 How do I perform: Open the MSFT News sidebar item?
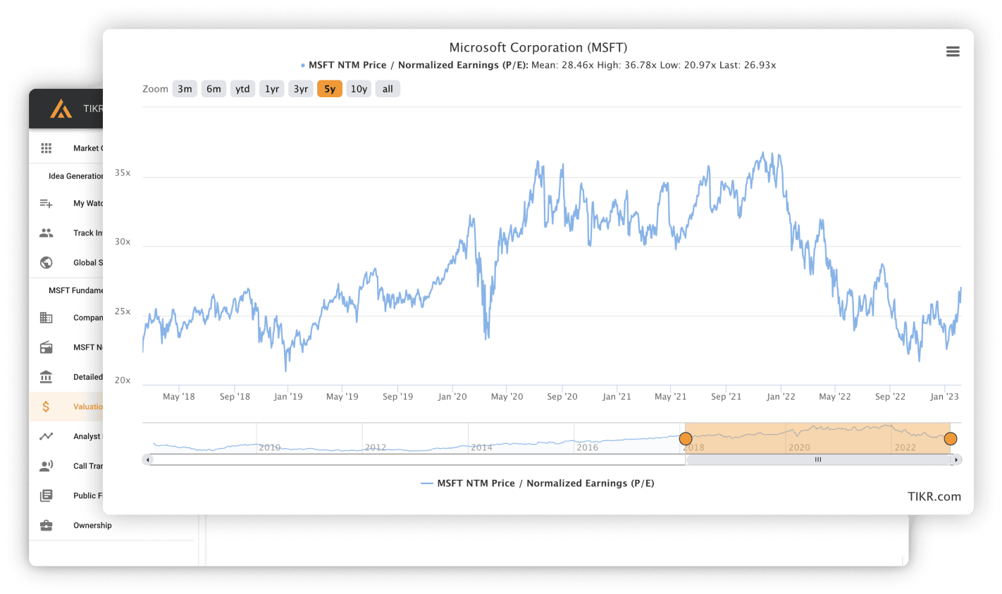pyautogui.click(x=66, y=347)
